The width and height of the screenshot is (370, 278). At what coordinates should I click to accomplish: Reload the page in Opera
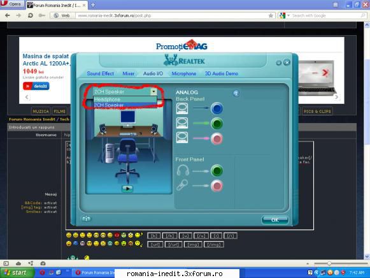[30, 15]
